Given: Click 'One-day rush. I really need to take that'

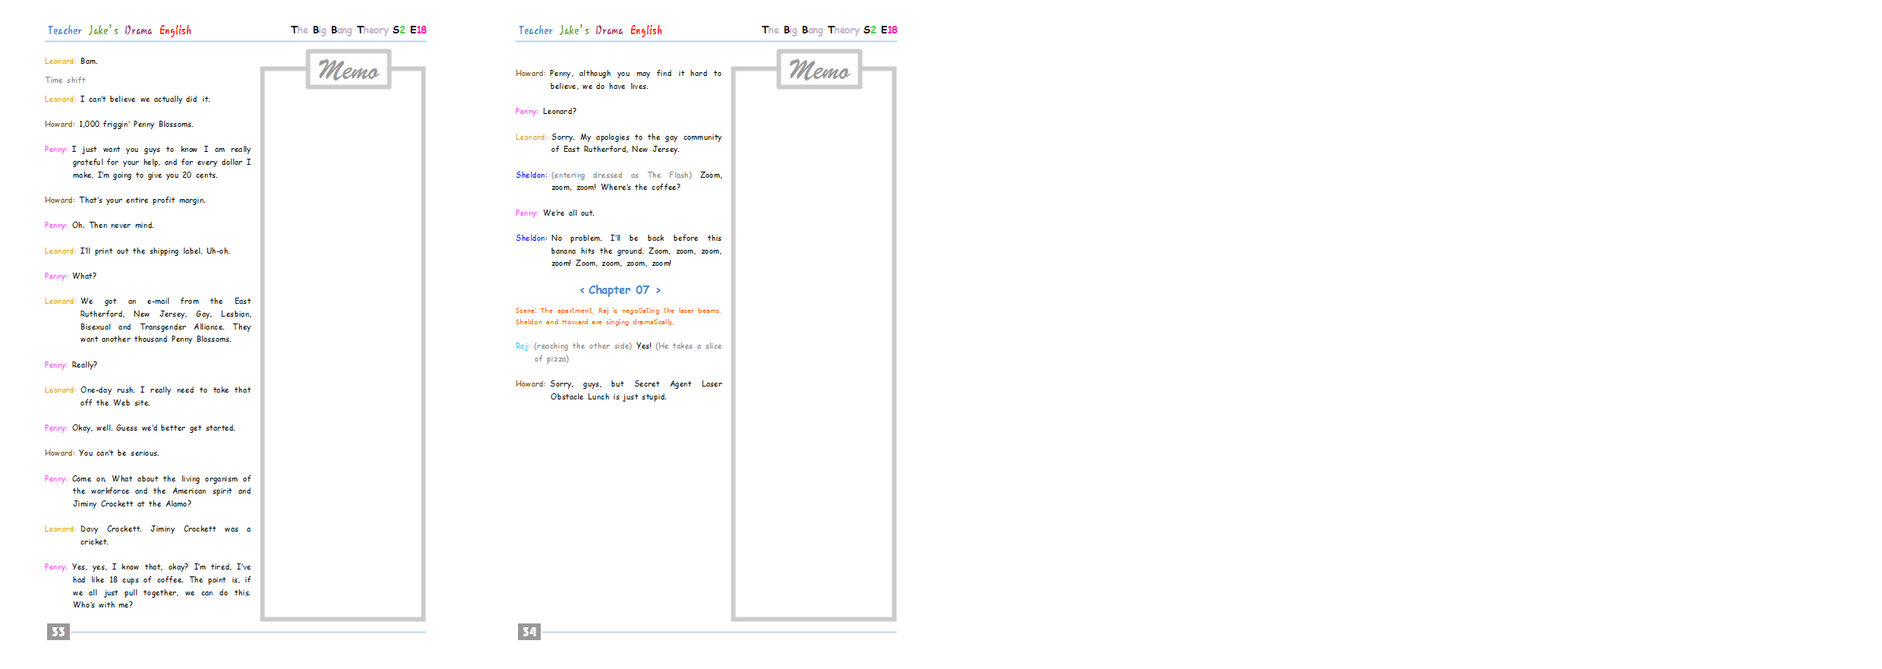Looking at the screenshot, I should tap(166, 390).
